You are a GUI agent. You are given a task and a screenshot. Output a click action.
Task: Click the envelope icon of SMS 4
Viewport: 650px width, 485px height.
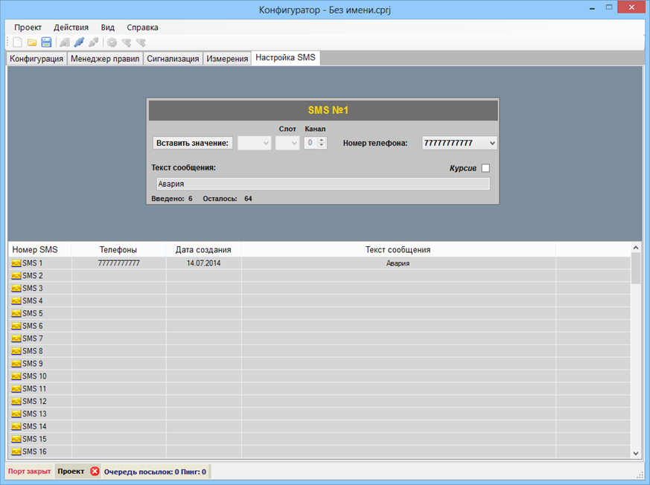point(16,301)
